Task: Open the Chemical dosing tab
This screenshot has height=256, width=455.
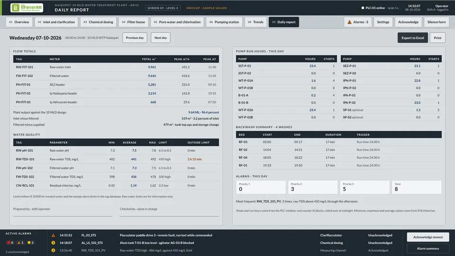Action: pos(99,22)
